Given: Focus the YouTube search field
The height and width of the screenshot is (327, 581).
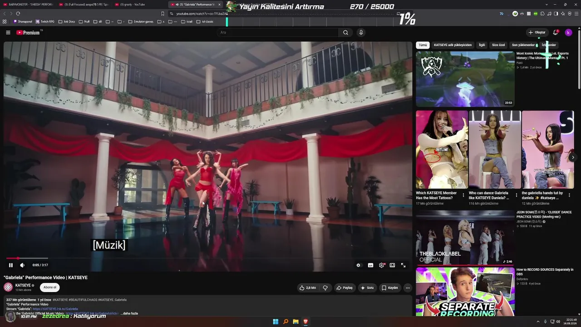Looking at the screenshot, I should tap(277, 33).
